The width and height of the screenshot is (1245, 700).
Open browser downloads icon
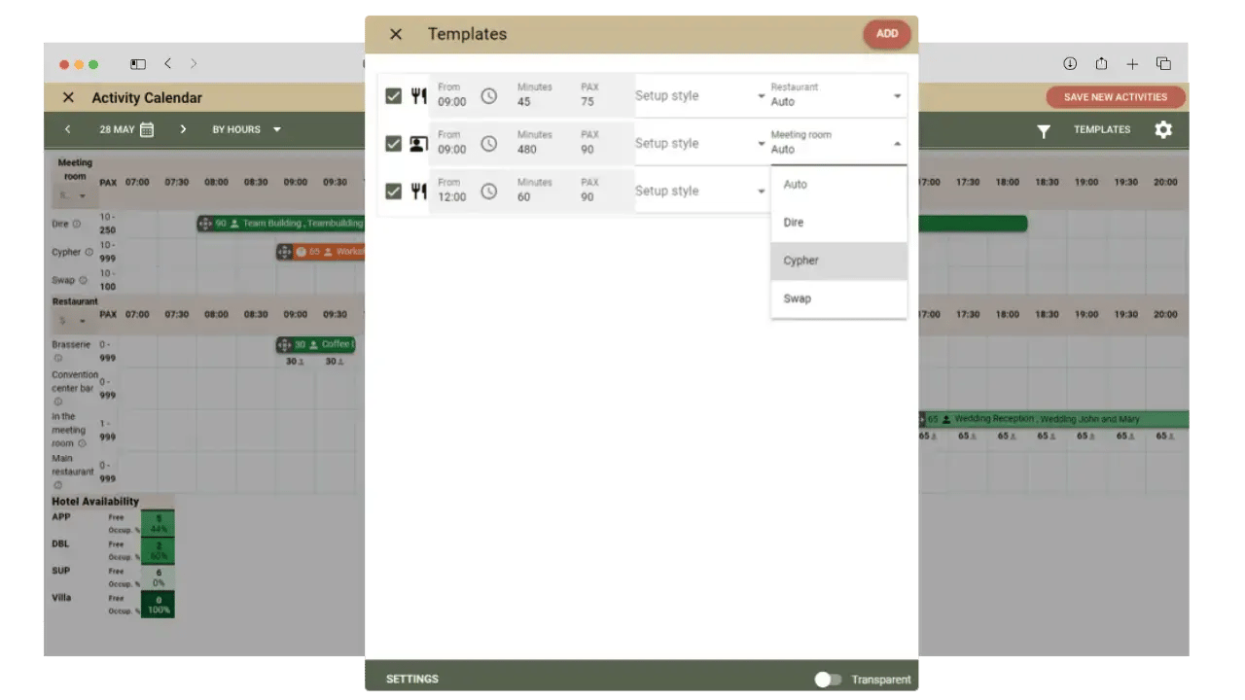[1070, 64]
